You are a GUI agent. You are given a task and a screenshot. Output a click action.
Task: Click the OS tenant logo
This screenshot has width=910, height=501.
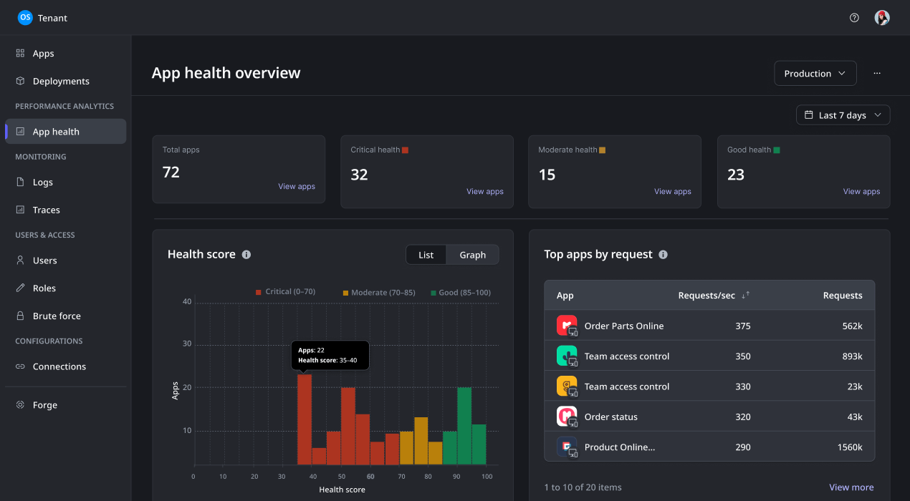[x=25, y=17]
